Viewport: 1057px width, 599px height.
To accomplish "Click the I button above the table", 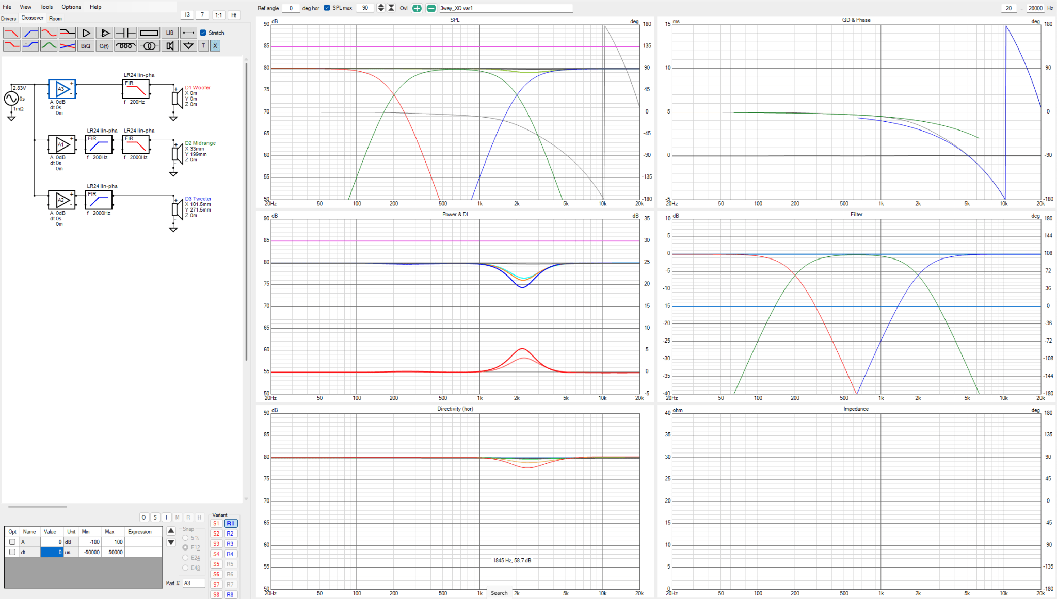I will click(x=166, y=517).
